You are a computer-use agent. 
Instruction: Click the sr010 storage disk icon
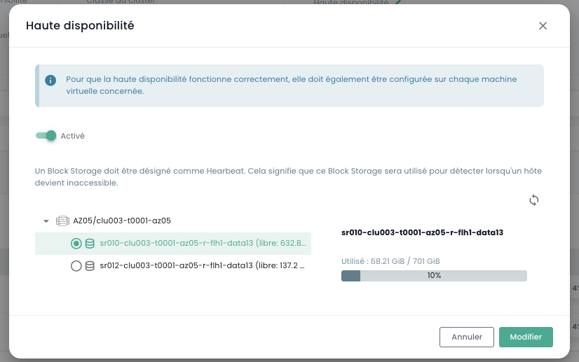click(90, 244)
